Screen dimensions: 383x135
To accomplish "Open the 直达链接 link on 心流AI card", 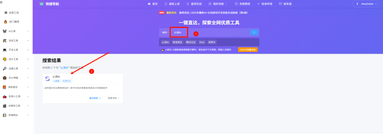I will [x=95, y=98].
